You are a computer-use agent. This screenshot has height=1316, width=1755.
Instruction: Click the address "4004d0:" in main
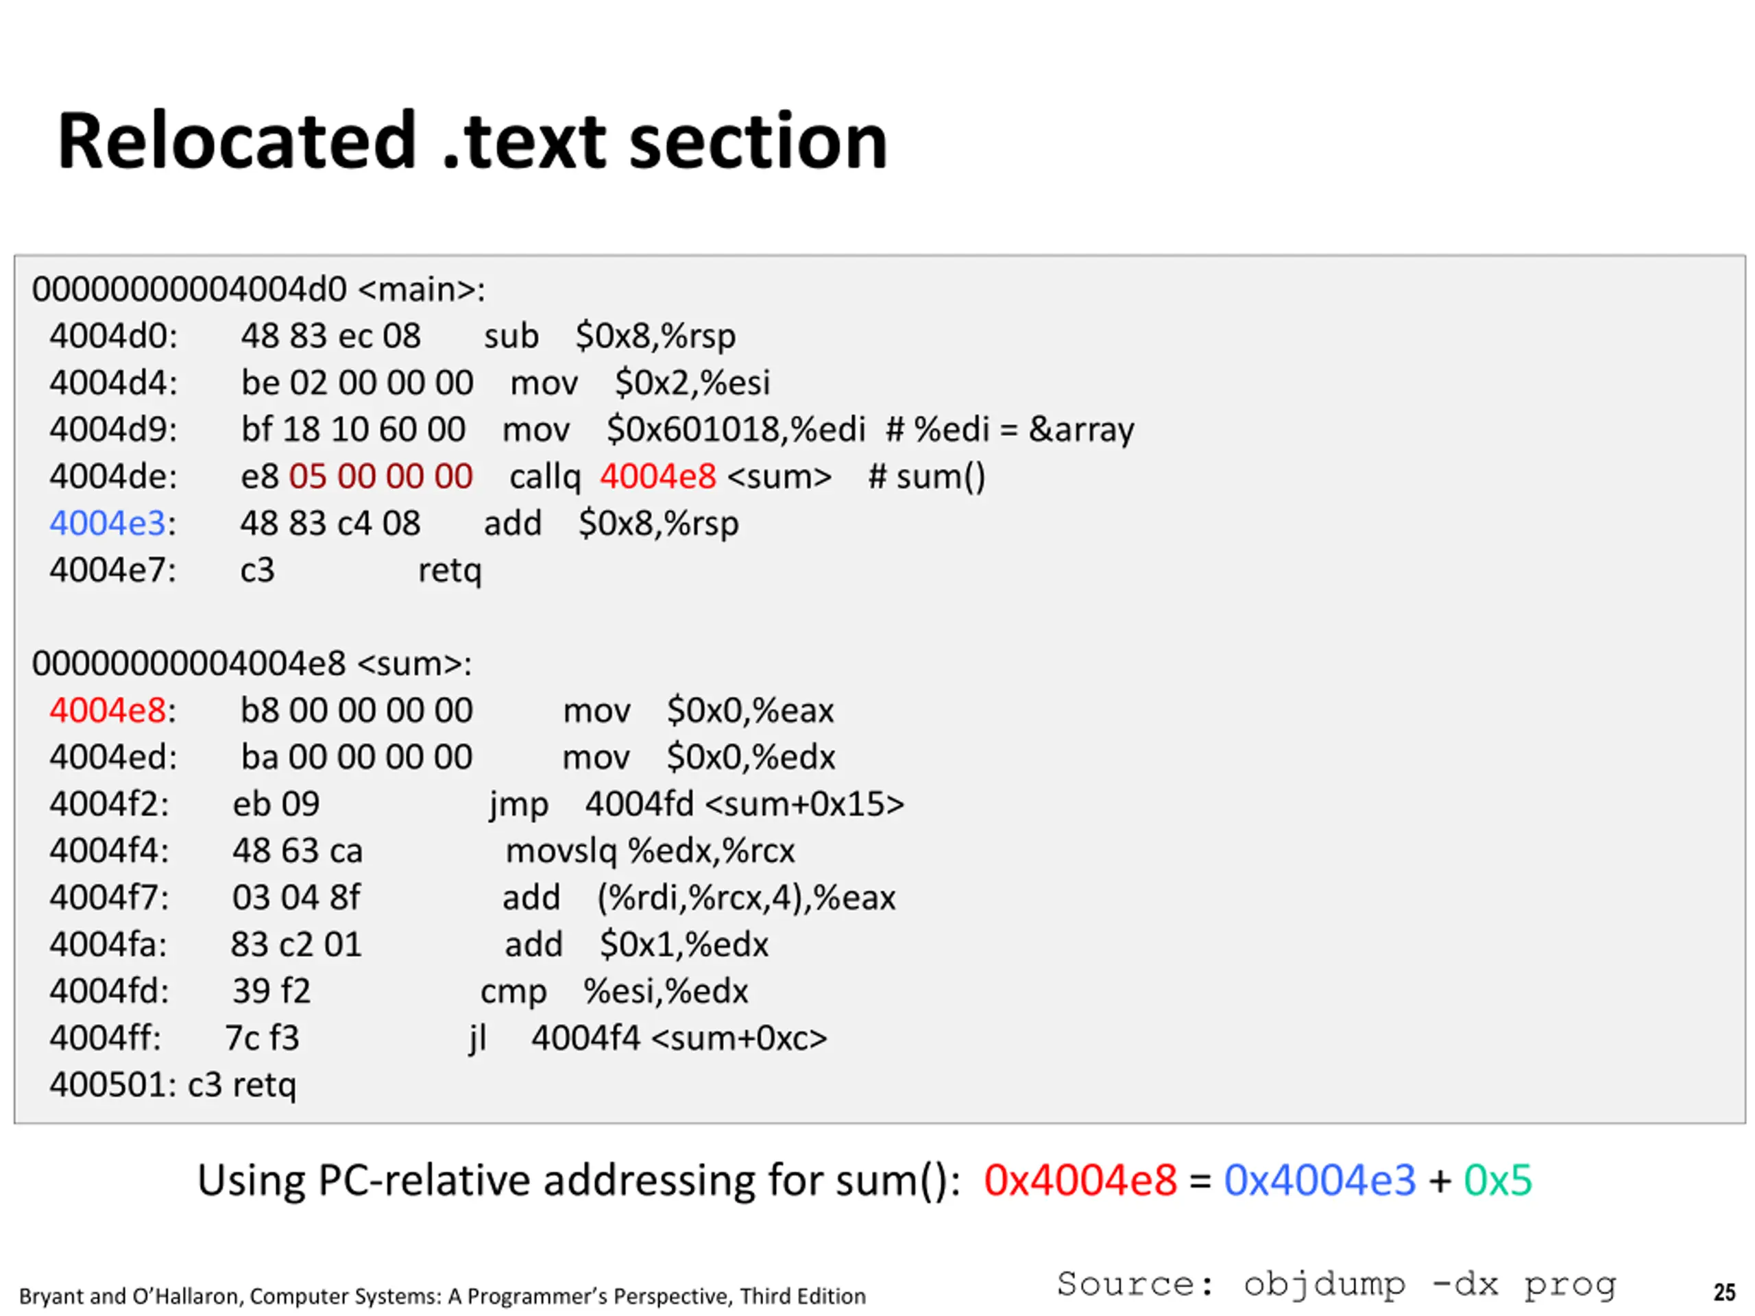point(113,336)
